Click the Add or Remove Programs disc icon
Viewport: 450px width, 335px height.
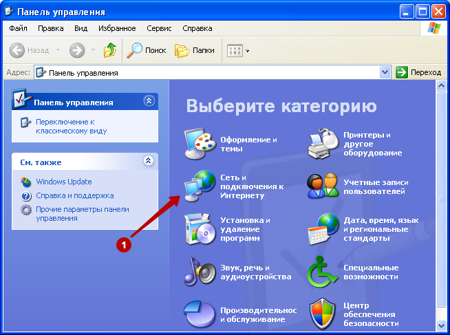click(200, 229)
